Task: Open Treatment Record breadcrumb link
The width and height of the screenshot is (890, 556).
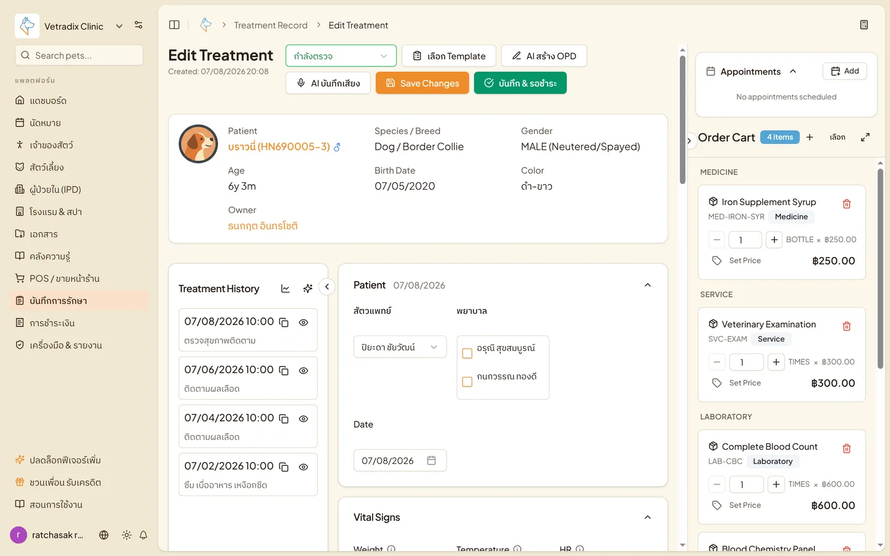Action: click(x=271, y=25)
